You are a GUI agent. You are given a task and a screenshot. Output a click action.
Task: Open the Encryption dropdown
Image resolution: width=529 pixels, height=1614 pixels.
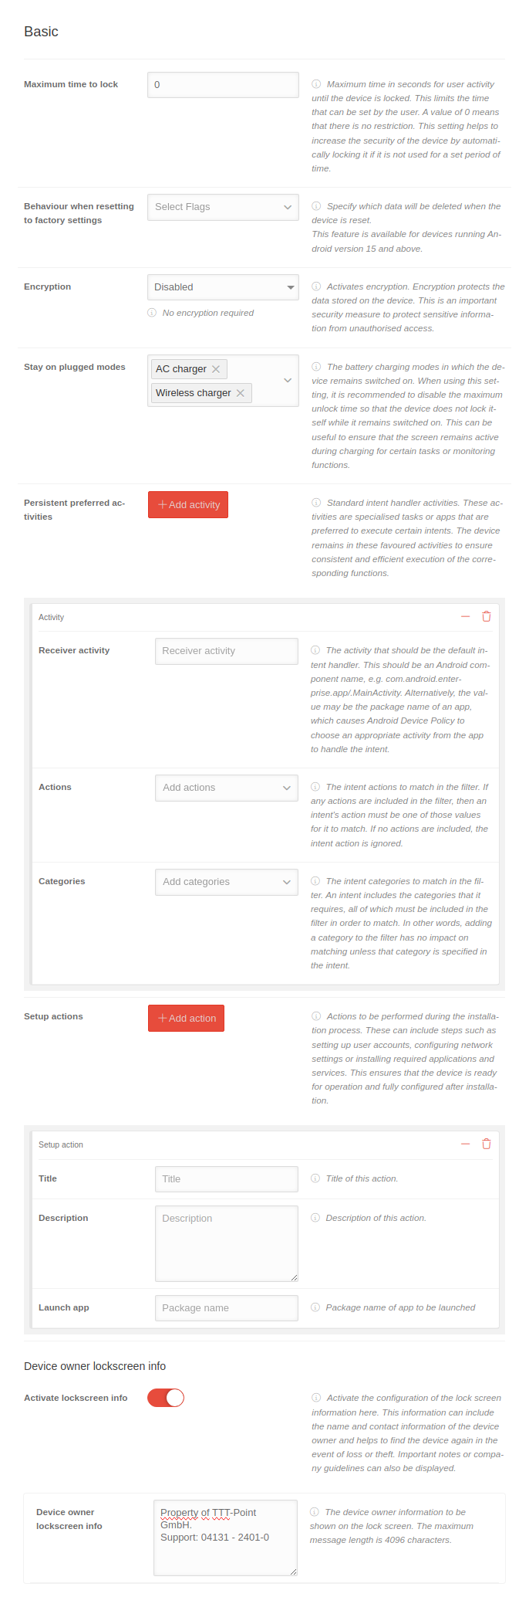click(x=223, y=287)
